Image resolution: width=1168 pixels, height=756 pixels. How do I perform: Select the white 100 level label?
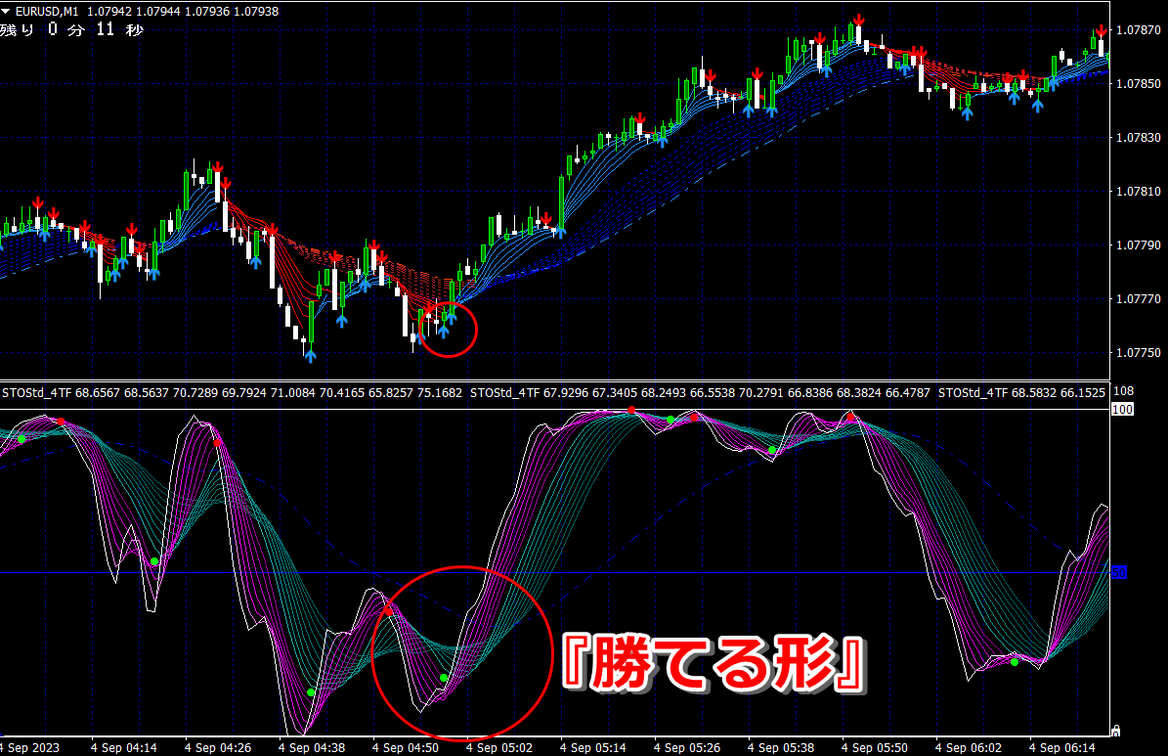(x=1122, y=410)
